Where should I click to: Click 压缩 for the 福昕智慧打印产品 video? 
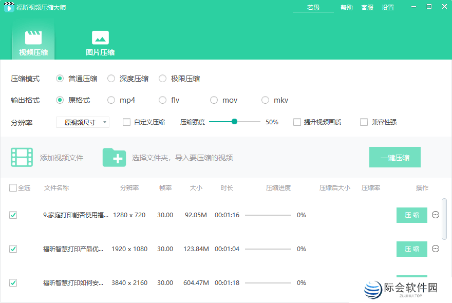[x=411, y=249]
